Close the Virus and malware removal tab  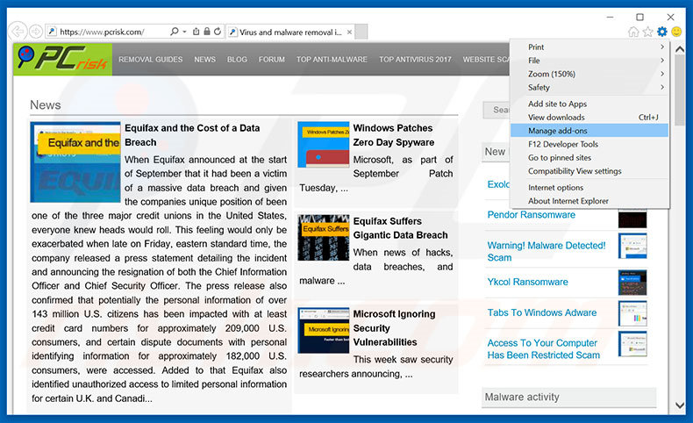(x=350, y=32)
